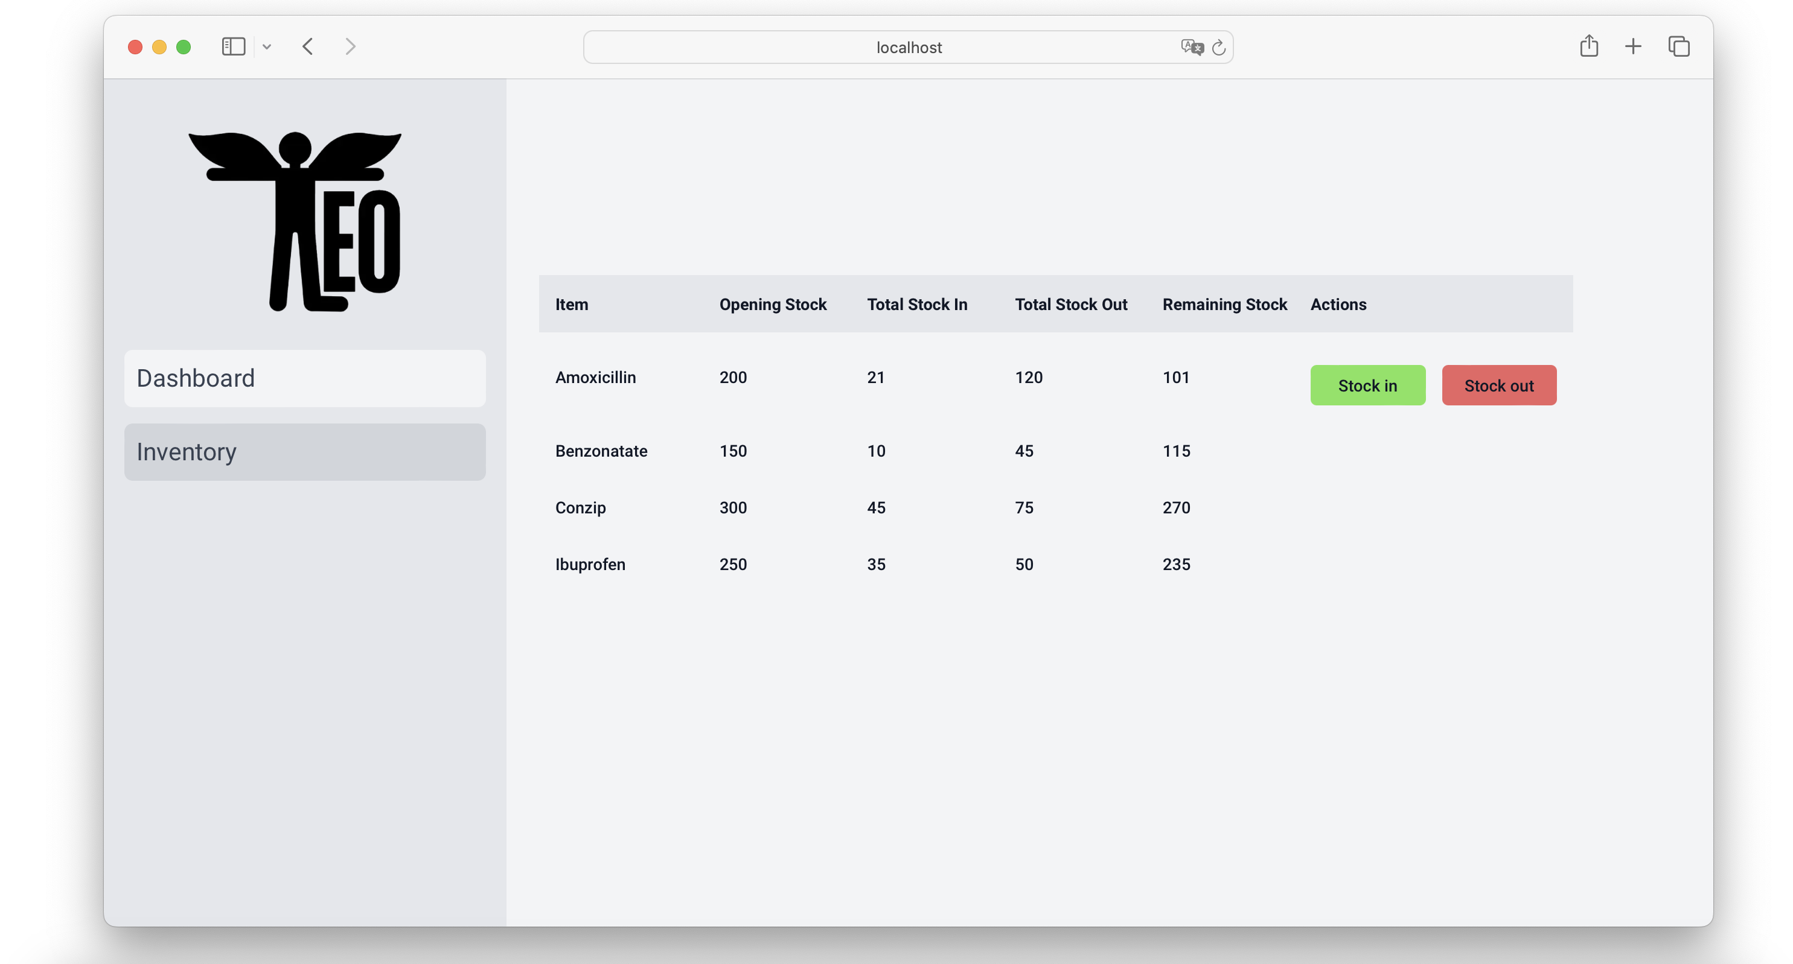Select the Inventory sidebar item
This screenshot has width=1793, height=964.
pos(305,452)
